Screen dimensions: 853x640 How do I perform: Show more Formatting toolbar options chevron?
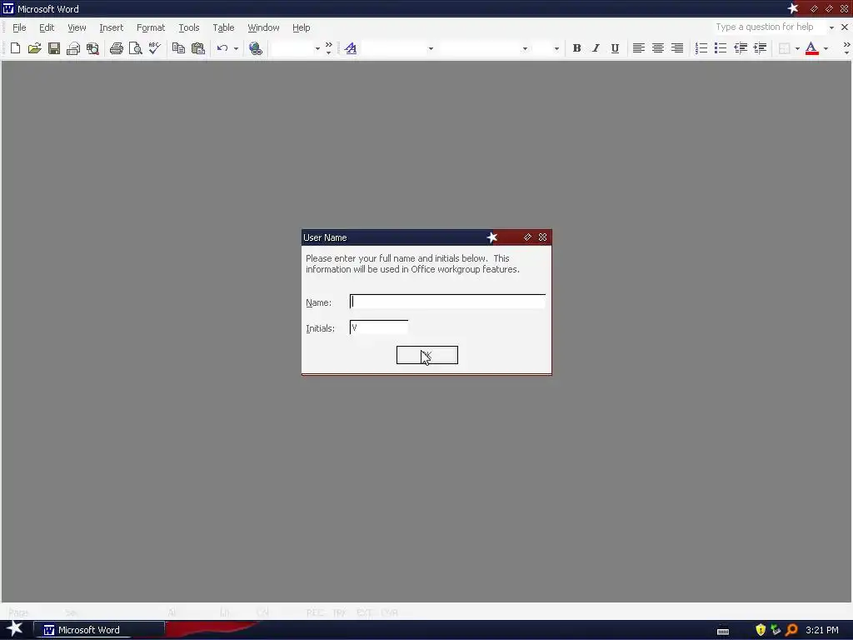coord(846,48)
